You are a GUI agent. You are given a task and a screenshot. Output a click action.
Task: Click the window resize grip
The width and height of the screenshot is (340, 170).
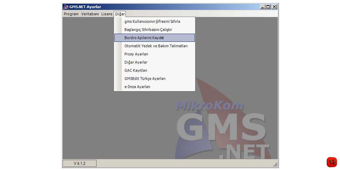pyautogui.click(x=275, y=164)
